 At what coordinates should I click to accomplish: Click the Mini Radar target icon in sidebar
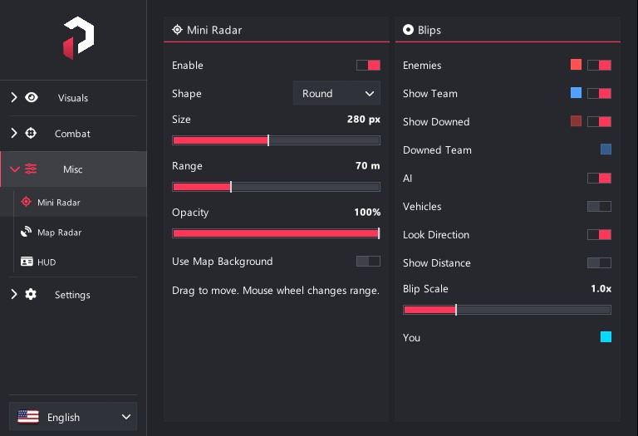tap(26, 202)
